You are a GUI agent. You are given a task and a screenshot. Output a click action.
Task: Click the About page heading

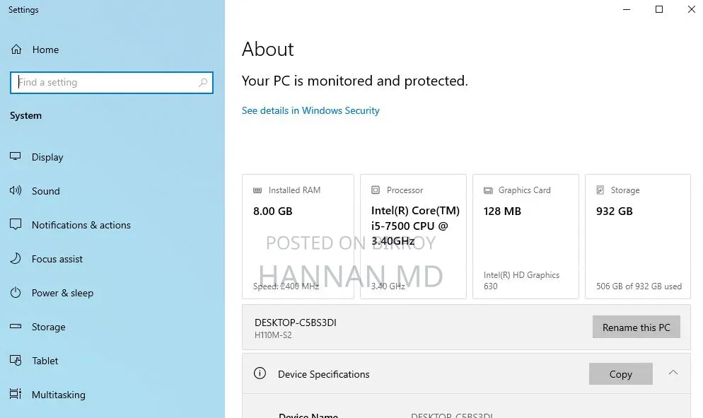pos(267,49)
